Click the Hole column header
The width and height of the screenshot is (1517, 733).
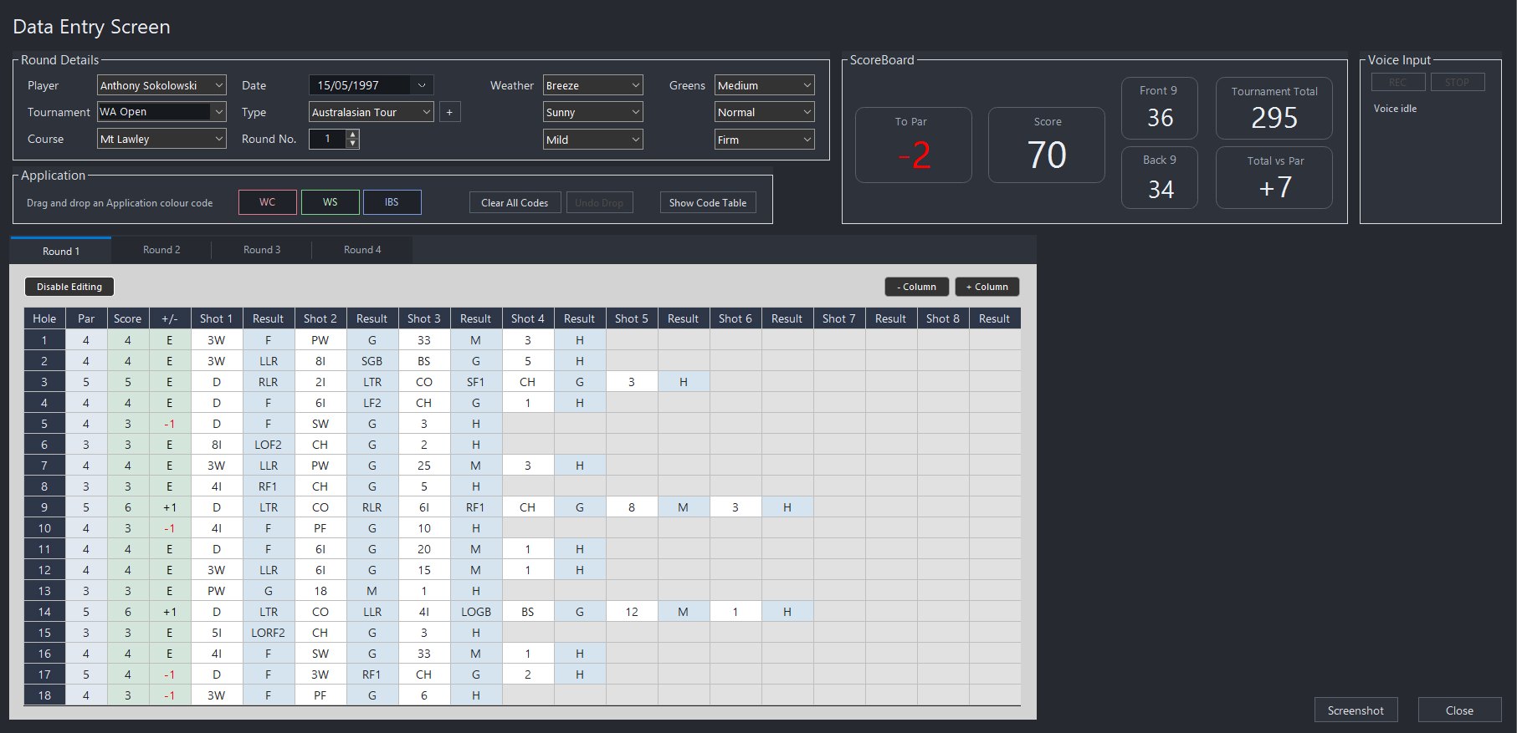pyautogui.click(x=44, y=318)
